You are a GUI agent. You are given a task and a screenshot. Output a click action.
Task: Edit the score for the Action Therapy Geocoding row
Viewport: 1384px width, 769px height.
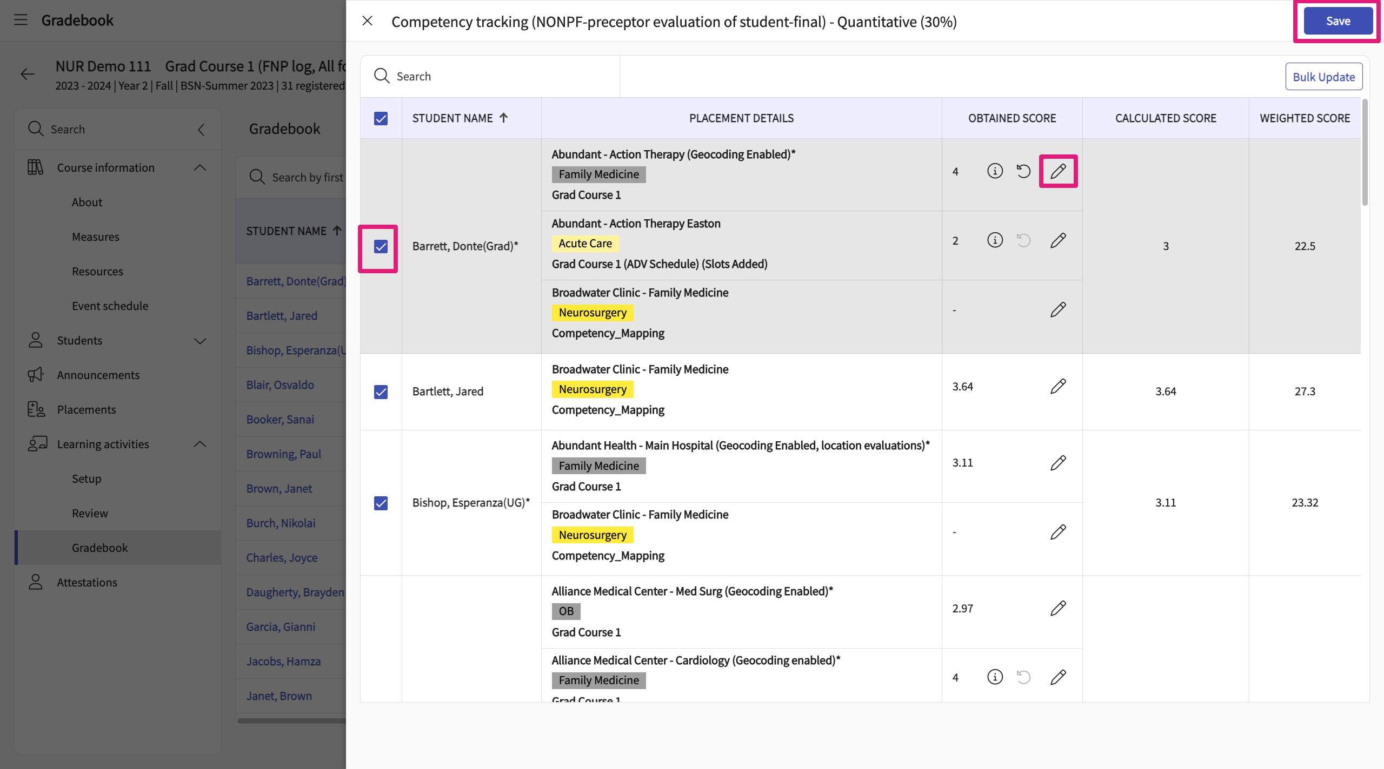(x=1058, y=171)
